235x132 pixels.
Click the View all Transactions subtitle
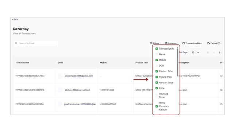24,34
